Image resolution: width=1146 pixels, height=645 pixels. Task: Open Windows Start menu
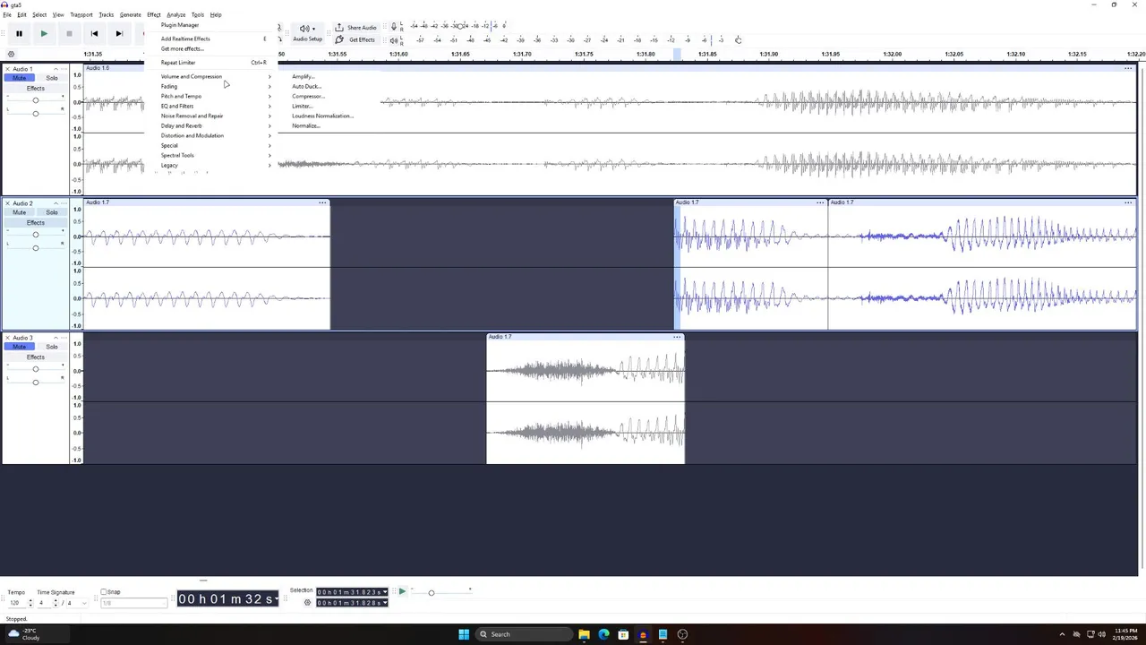pyautogui.click(x=464, y=634)
